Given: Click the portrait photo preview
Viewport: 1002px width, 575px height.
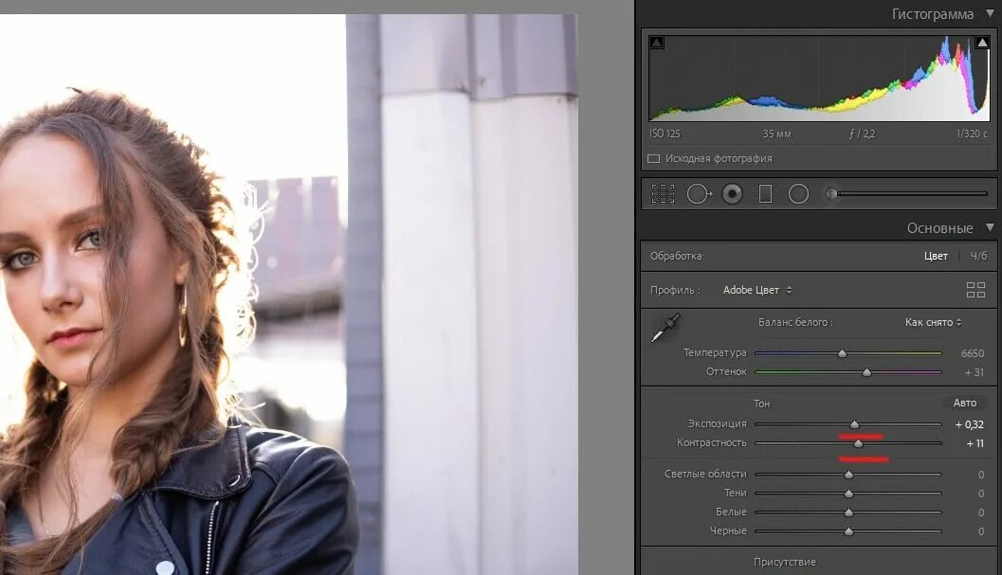Looking at the screenshot, I should pyautogui.click(x=289, y=295).
